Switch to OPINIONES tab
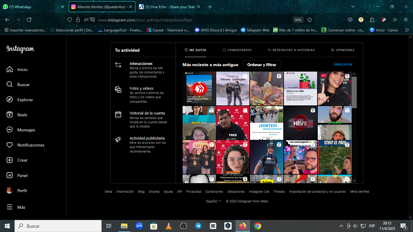Screen dimensions: 413x232 [x=343, y=50]
